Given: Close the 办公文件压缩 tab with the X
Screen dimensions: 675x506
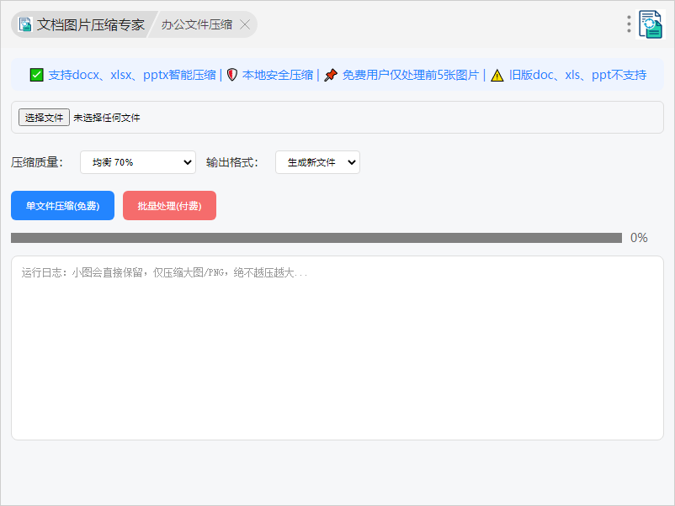Looking at the screenshot, I should [245, 24].
